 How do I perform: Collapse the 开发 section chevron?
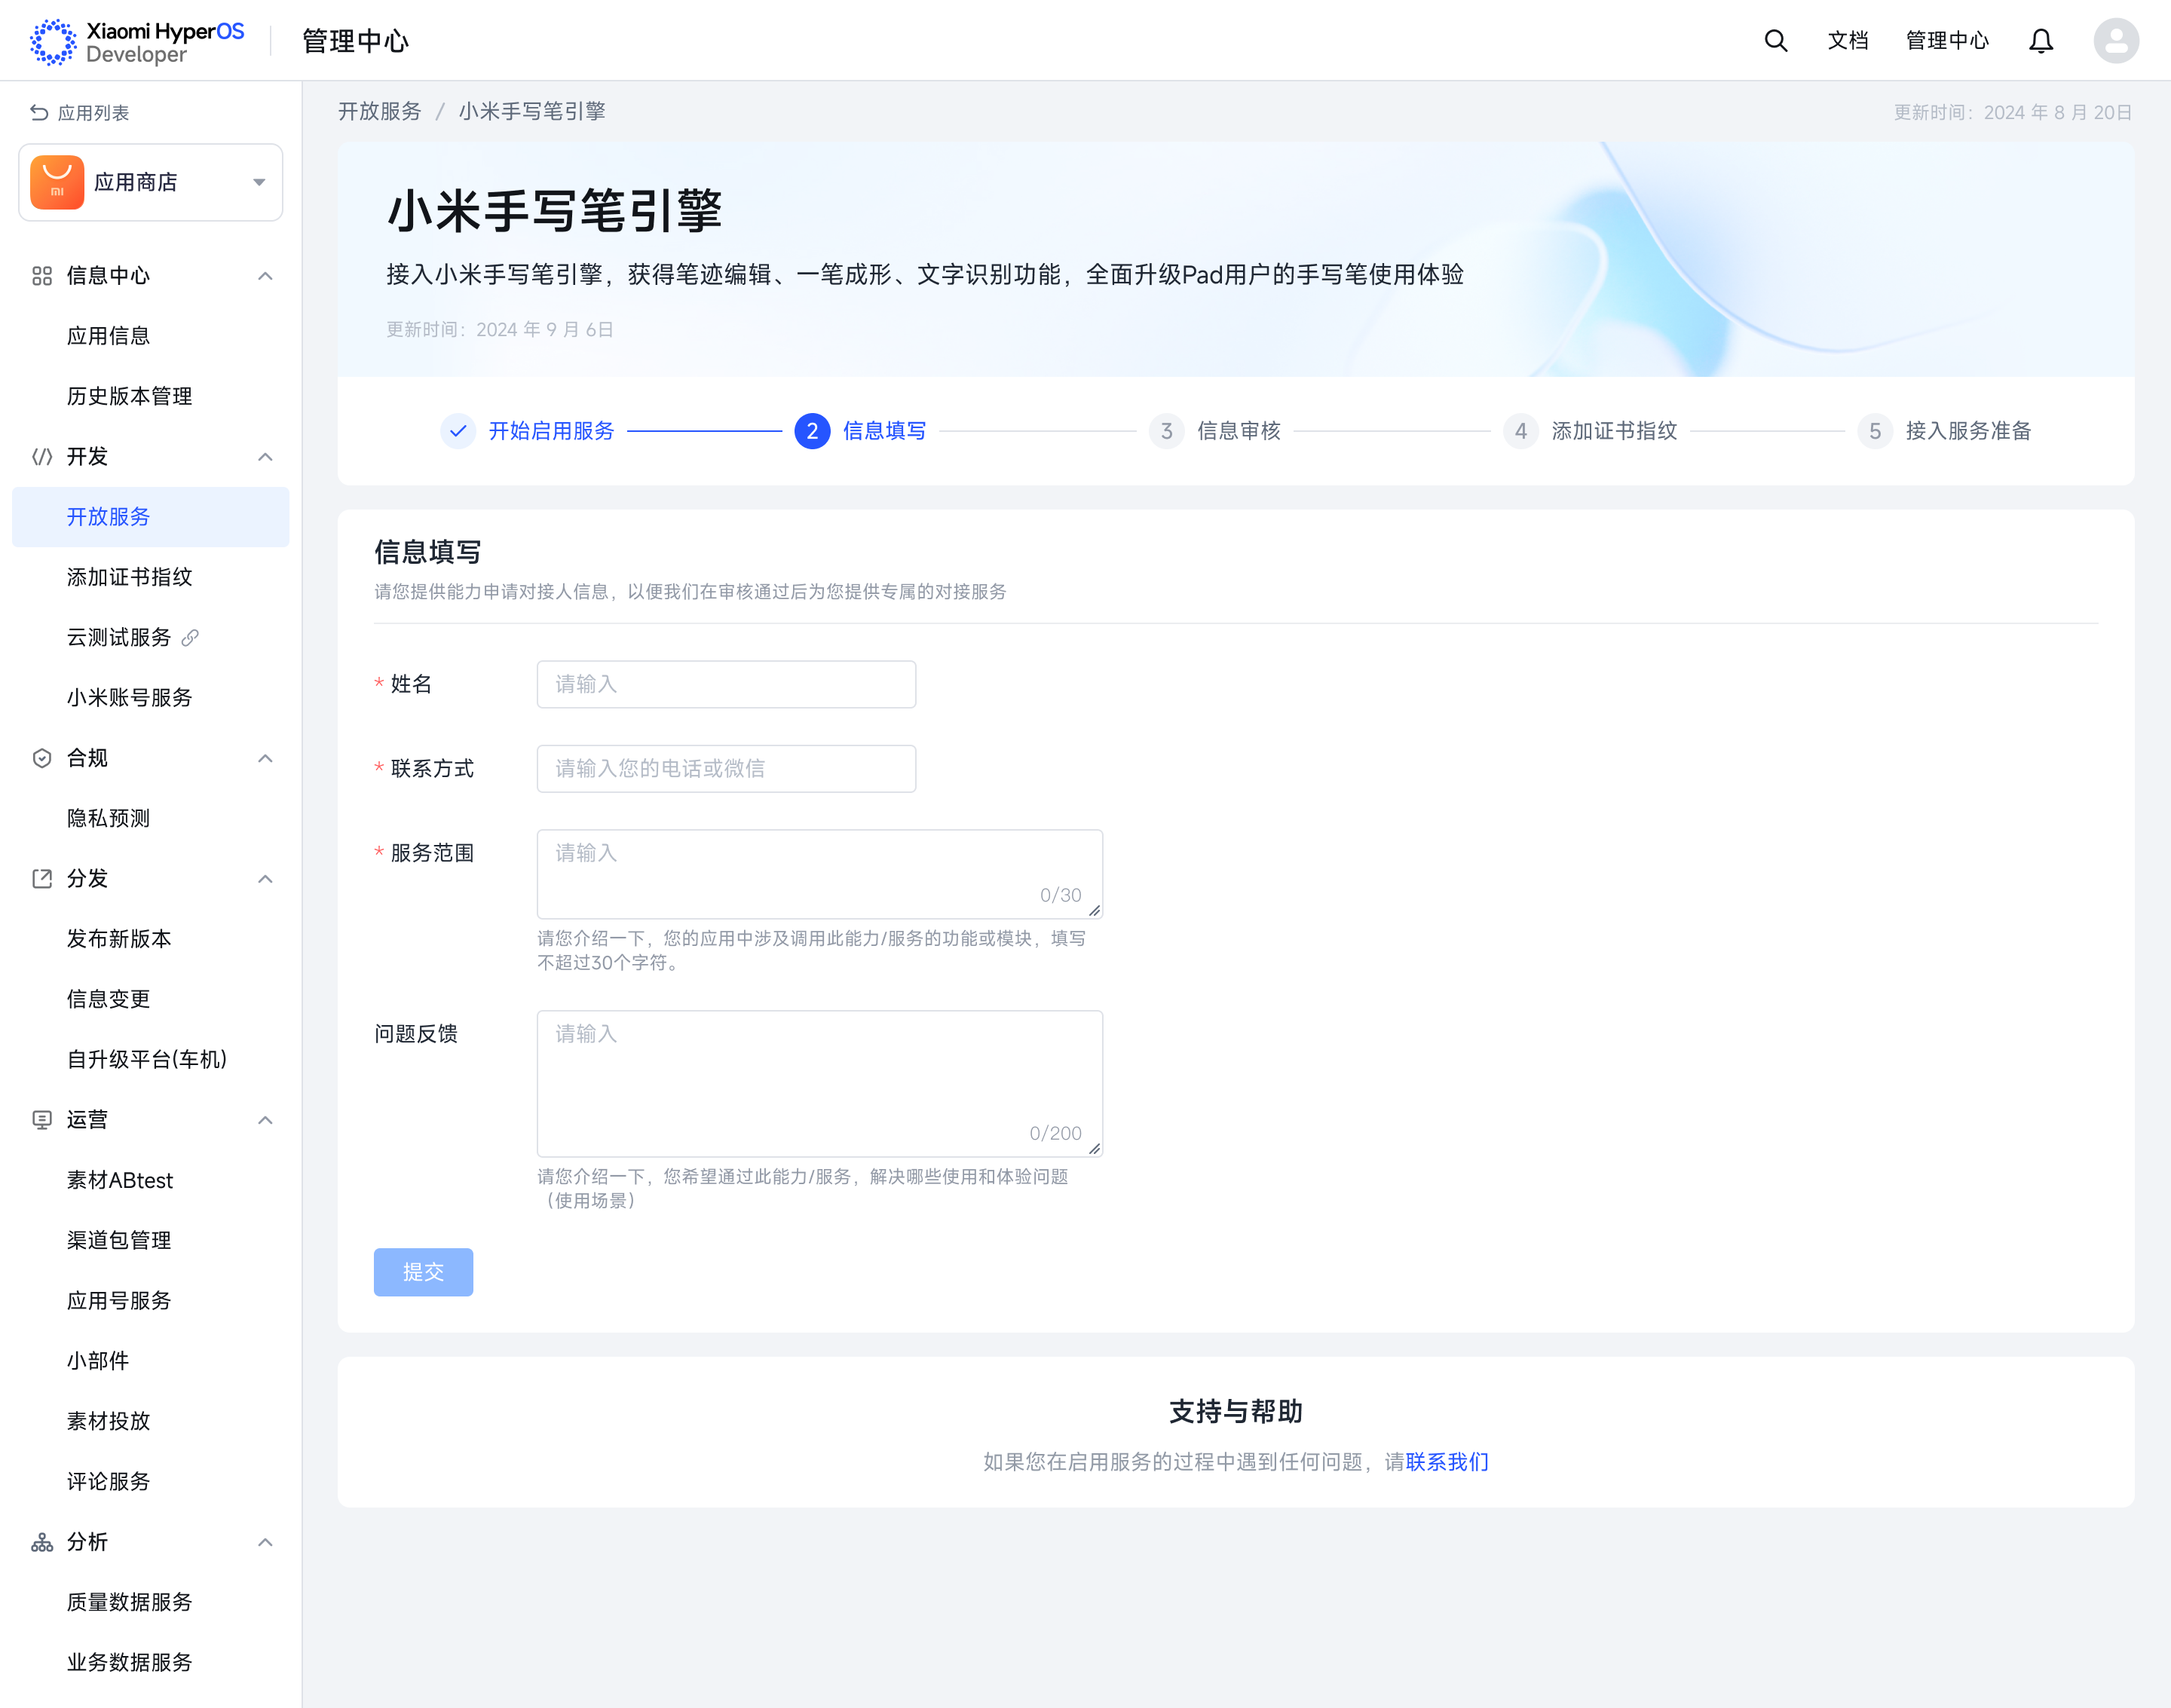click(x=265, y=457)
